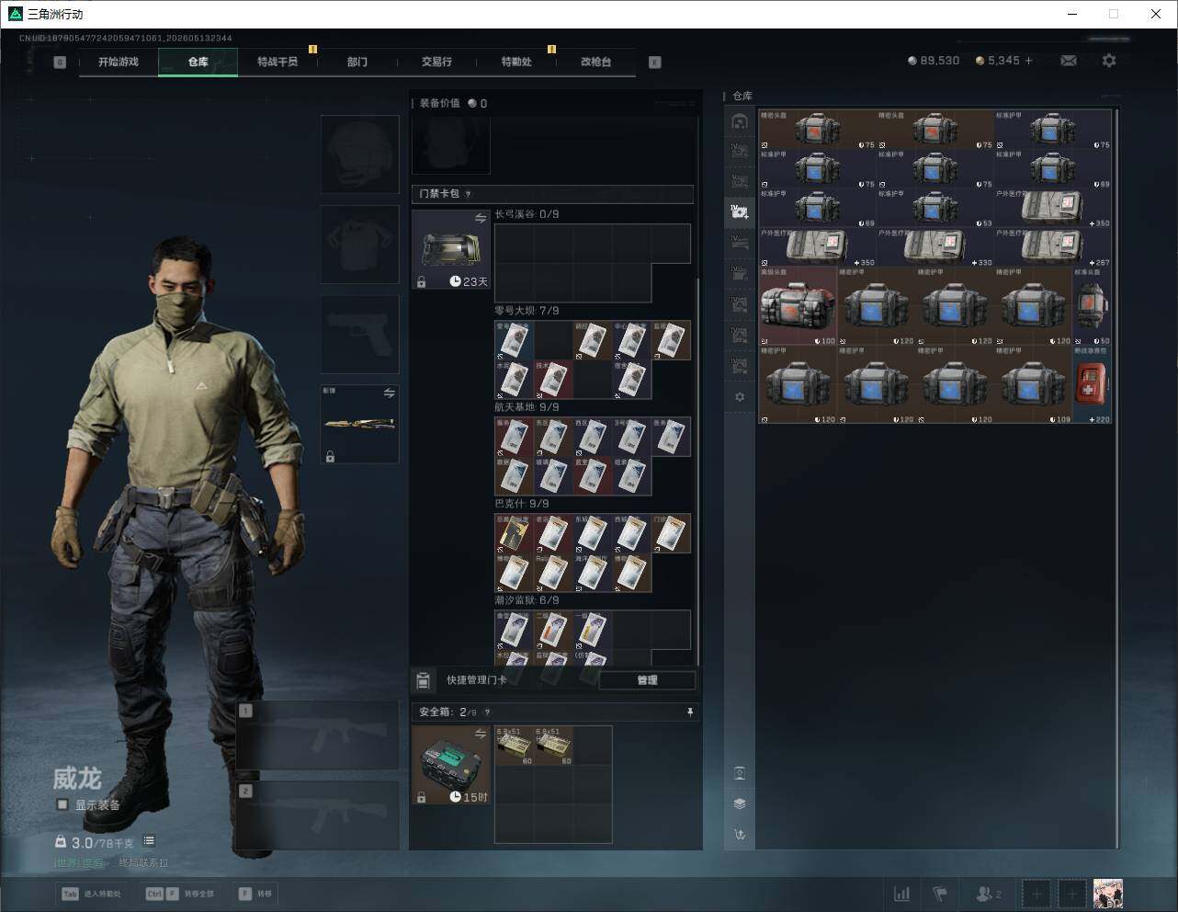Open the friends list icon
The height and width of the screenshot is (912, 1178).
(988, 894)
